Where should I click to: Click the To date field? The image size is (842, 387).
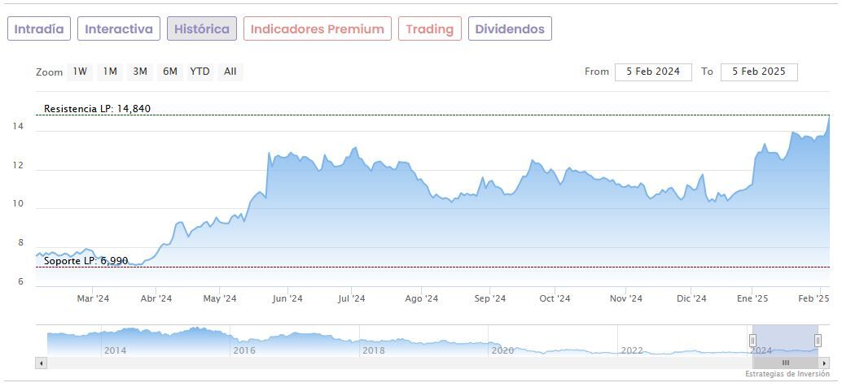pyautogui.click(x=759, y=72)
